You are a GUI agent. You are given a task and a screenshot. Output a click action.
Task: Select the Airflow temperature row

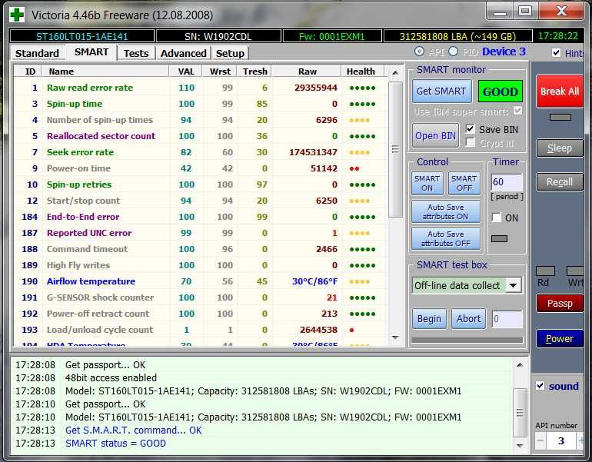[x=200, y=281]
